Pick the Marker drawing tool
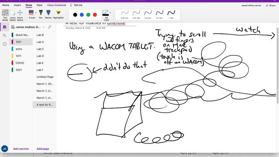This screenshot has height=157, width=279. coord(48,14)
